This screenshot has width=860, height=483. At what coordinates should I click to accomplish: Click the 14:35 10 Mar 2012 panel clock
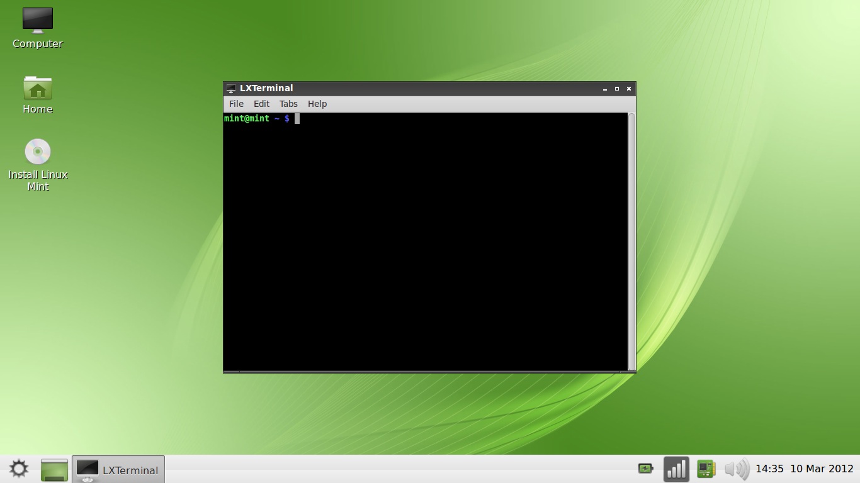pos(804,469)
